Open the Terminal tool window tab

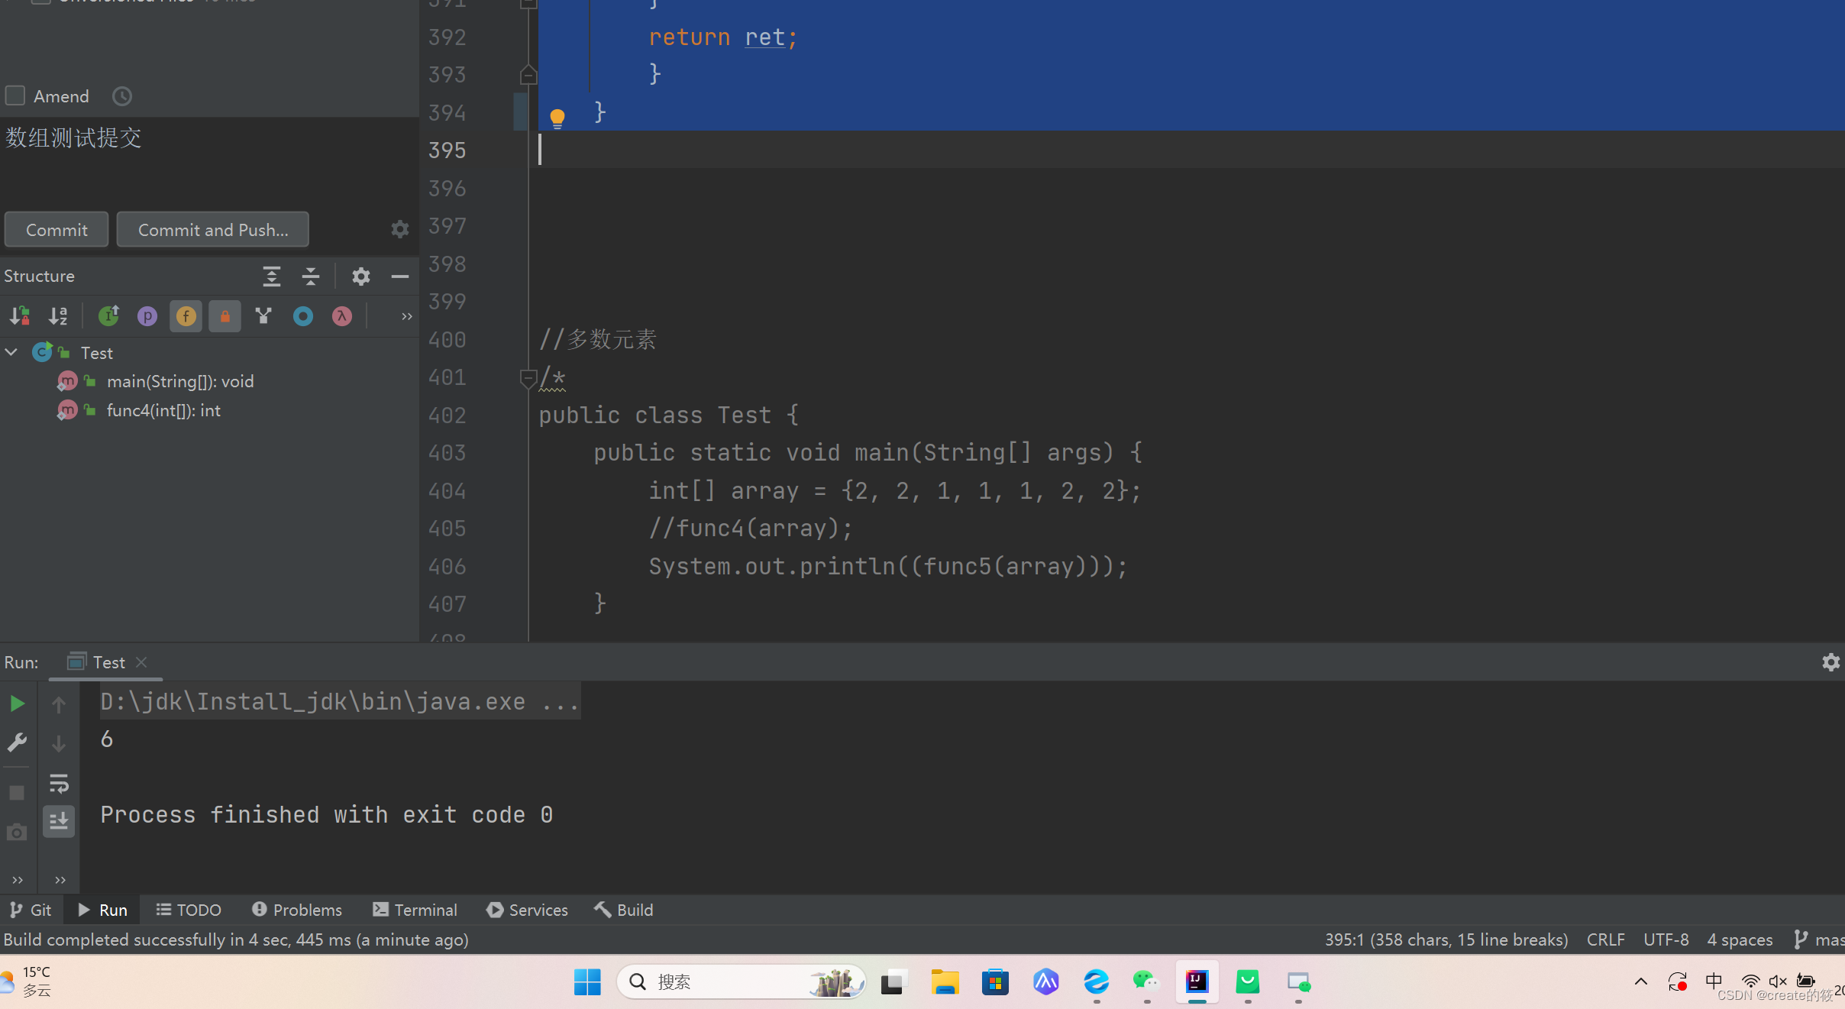[415, 910]
